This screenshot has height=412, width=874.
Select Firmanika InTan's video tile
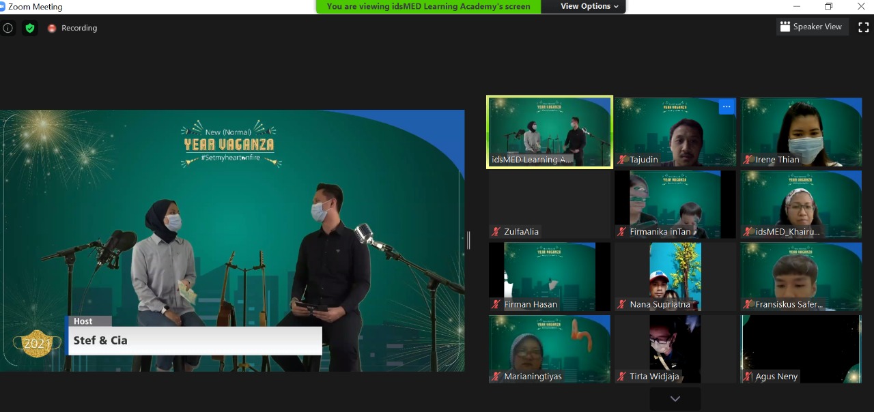pos(675,203)
